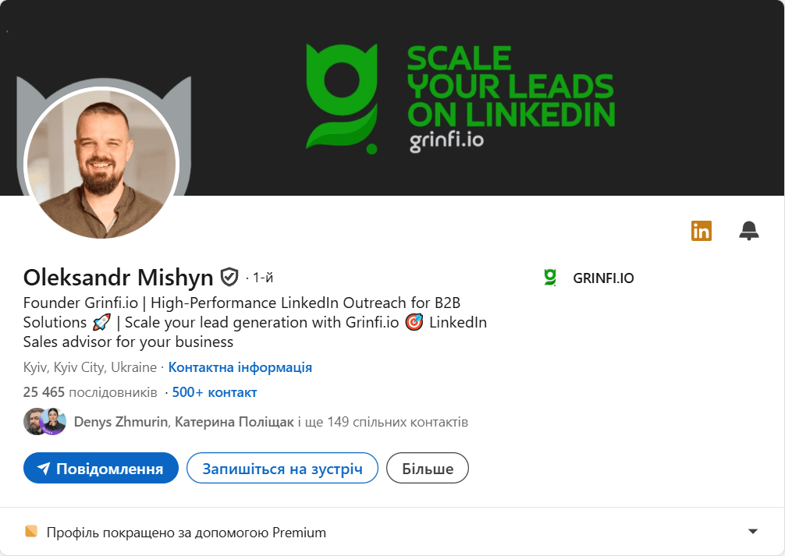Click the Запишіться на зустріч button
The width and height of the screenshot is (785, 556).
click(282, 469)
